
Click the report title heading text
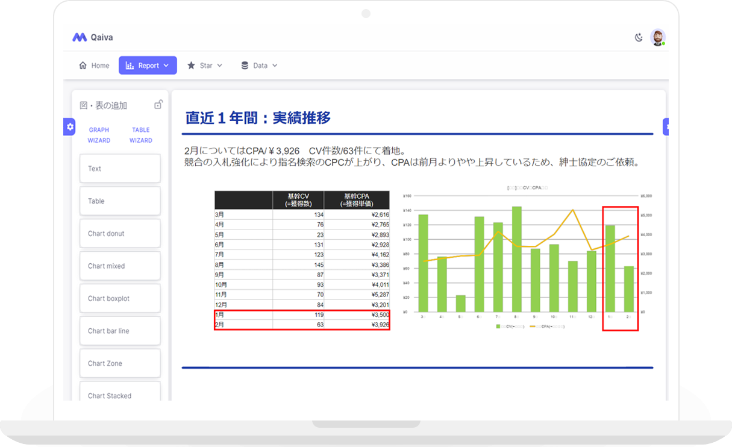click(258, 118)
